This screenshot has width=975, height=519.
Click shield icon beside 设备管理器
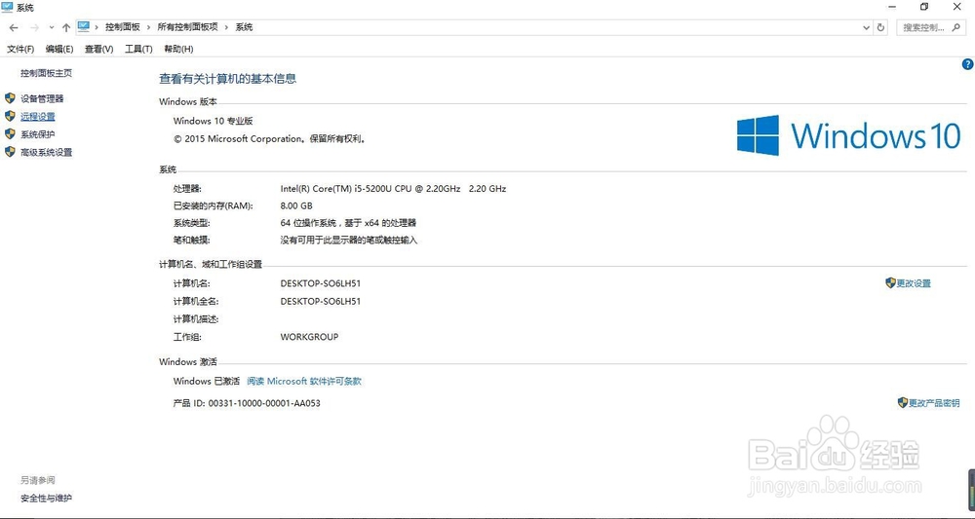coord(10,98)
